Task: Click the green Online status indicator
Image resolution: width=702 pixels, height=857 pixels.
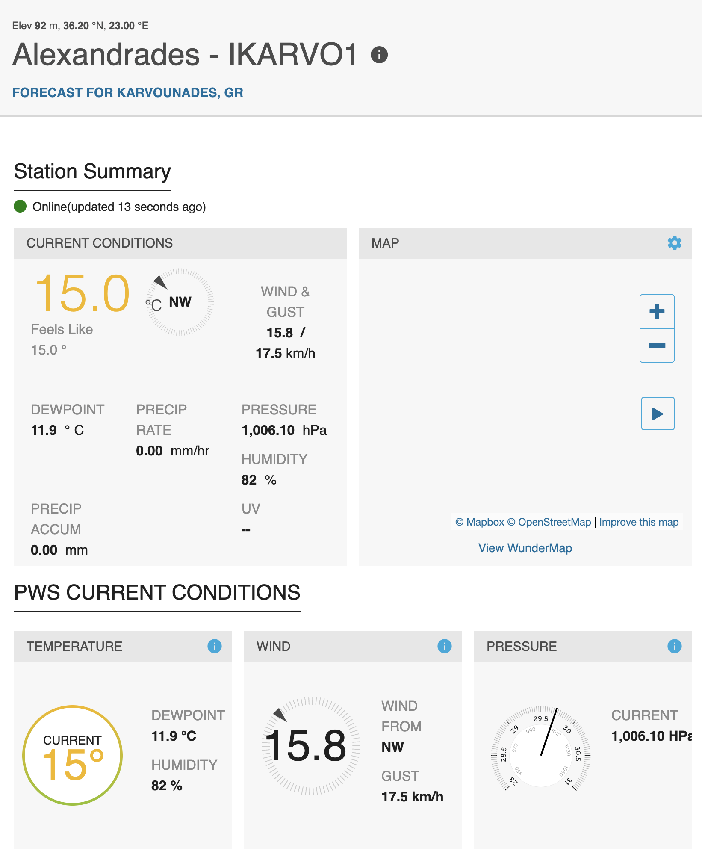Action: [20, 207]
